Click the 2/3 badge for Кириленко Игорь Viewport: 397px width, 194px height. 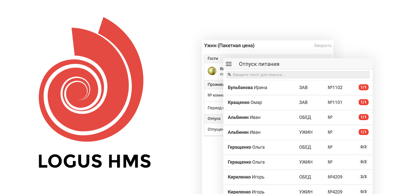pyautogui.click(x=363, y=177)
